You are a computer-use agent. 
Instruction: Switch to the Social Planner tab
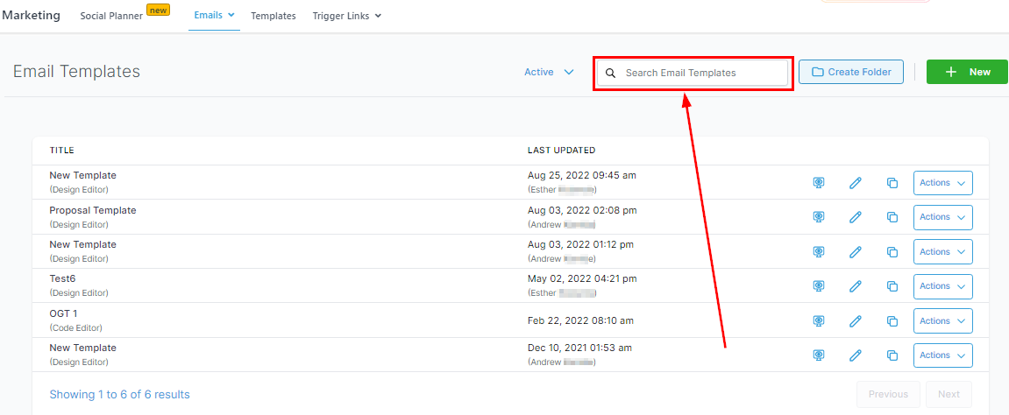coord(111,16)
